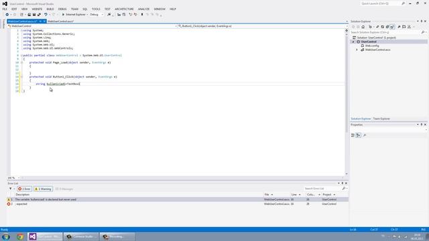429x241 pixels.
Task: Click the Solution Explorer search magnifier icon
Action: [x=423, y=32]
